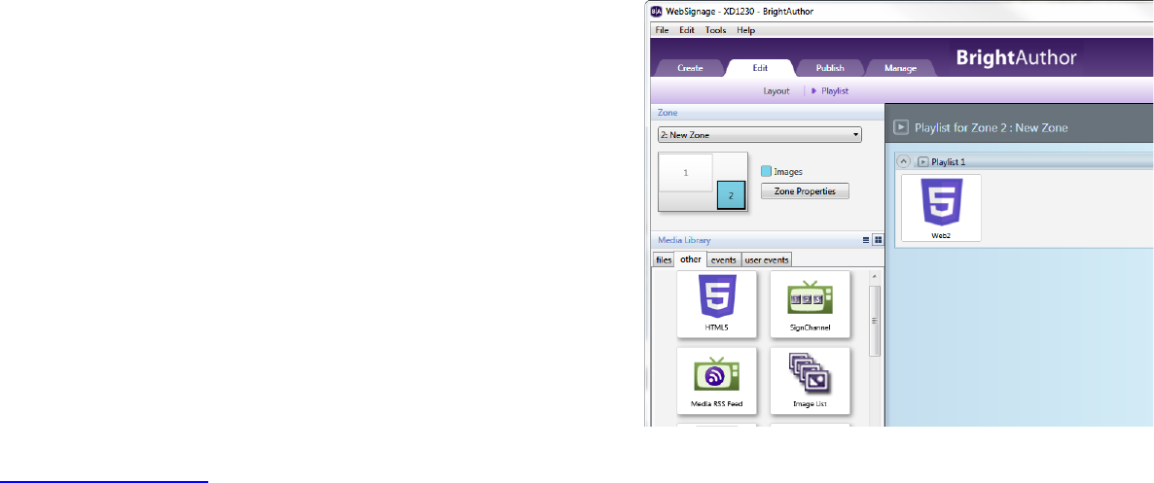Go to the Layout sub-view
The width and height of the screenshot is (1154, 483).
click(776, 91)
